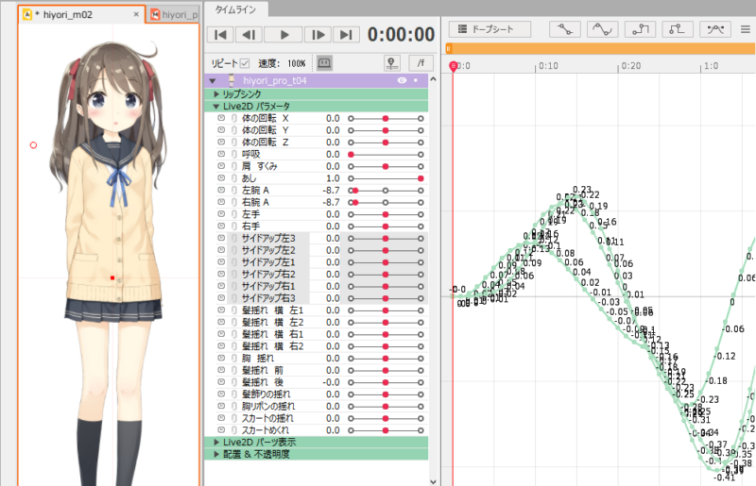
Task: Toggle the keyframe icon for スカートめくれ
Action: click(x=221, y=430)
